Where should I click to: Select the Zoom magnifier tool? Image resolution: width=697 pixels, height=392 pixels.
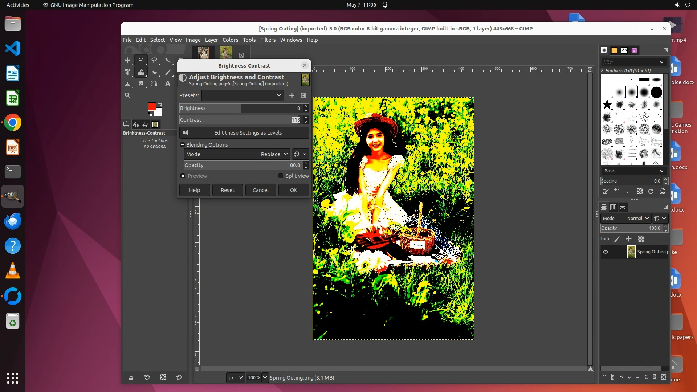coord(127,95)
